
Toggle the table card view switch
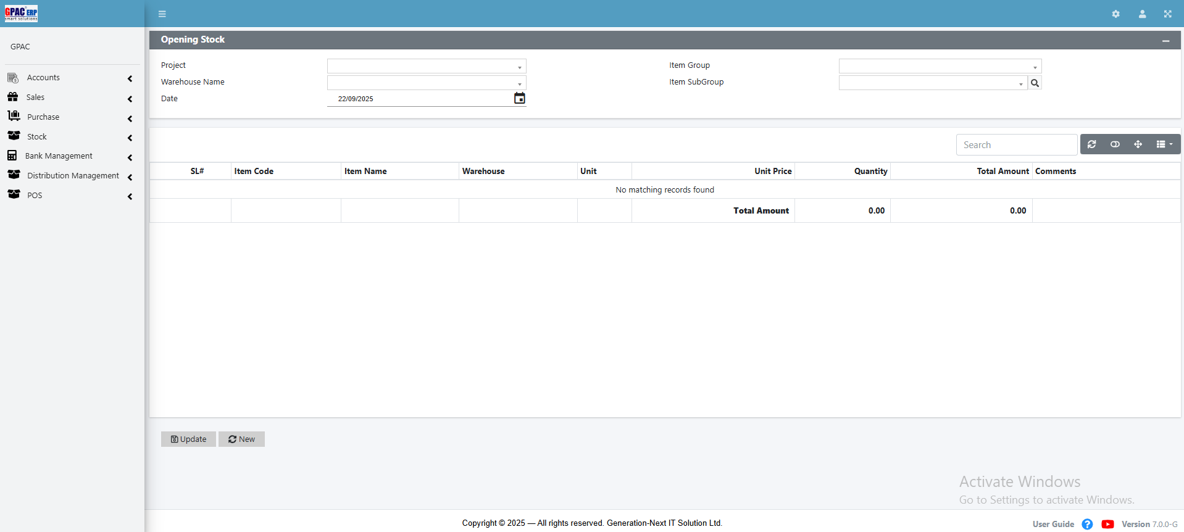[1115, 144]
